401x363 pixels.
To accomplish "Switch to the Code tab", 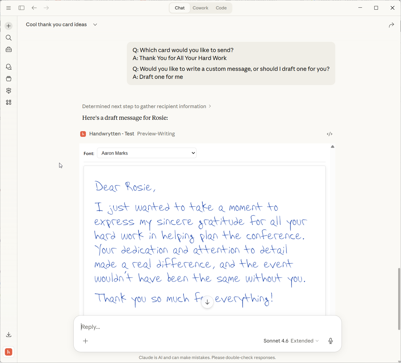I will tap(221, 8).
